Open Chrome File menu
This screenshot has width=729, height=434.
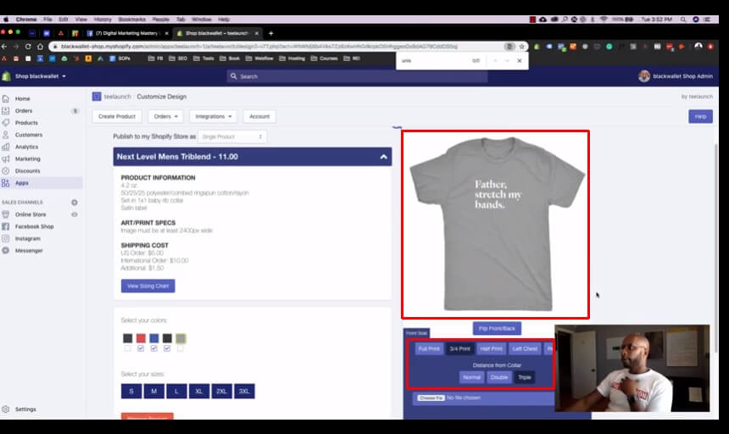tap(47, 19)
